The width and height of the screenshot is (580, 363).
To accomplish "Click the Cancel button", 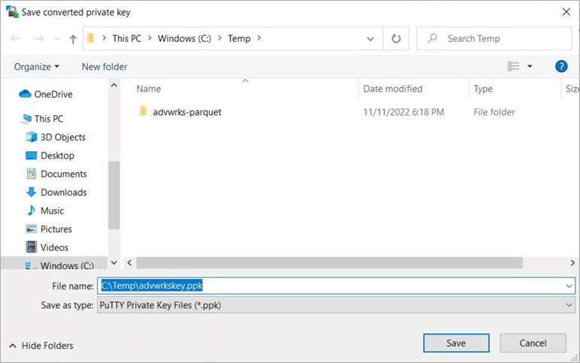I will click(533, 343).
